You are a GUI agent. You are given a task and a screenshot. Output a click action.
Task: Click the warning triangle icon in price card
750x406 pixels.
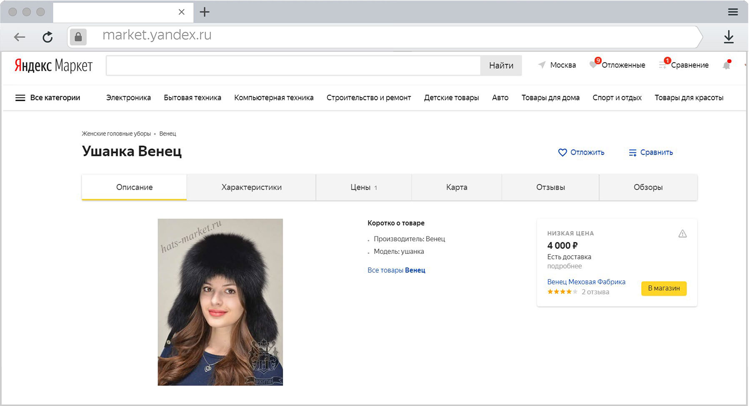click(682, 234)
